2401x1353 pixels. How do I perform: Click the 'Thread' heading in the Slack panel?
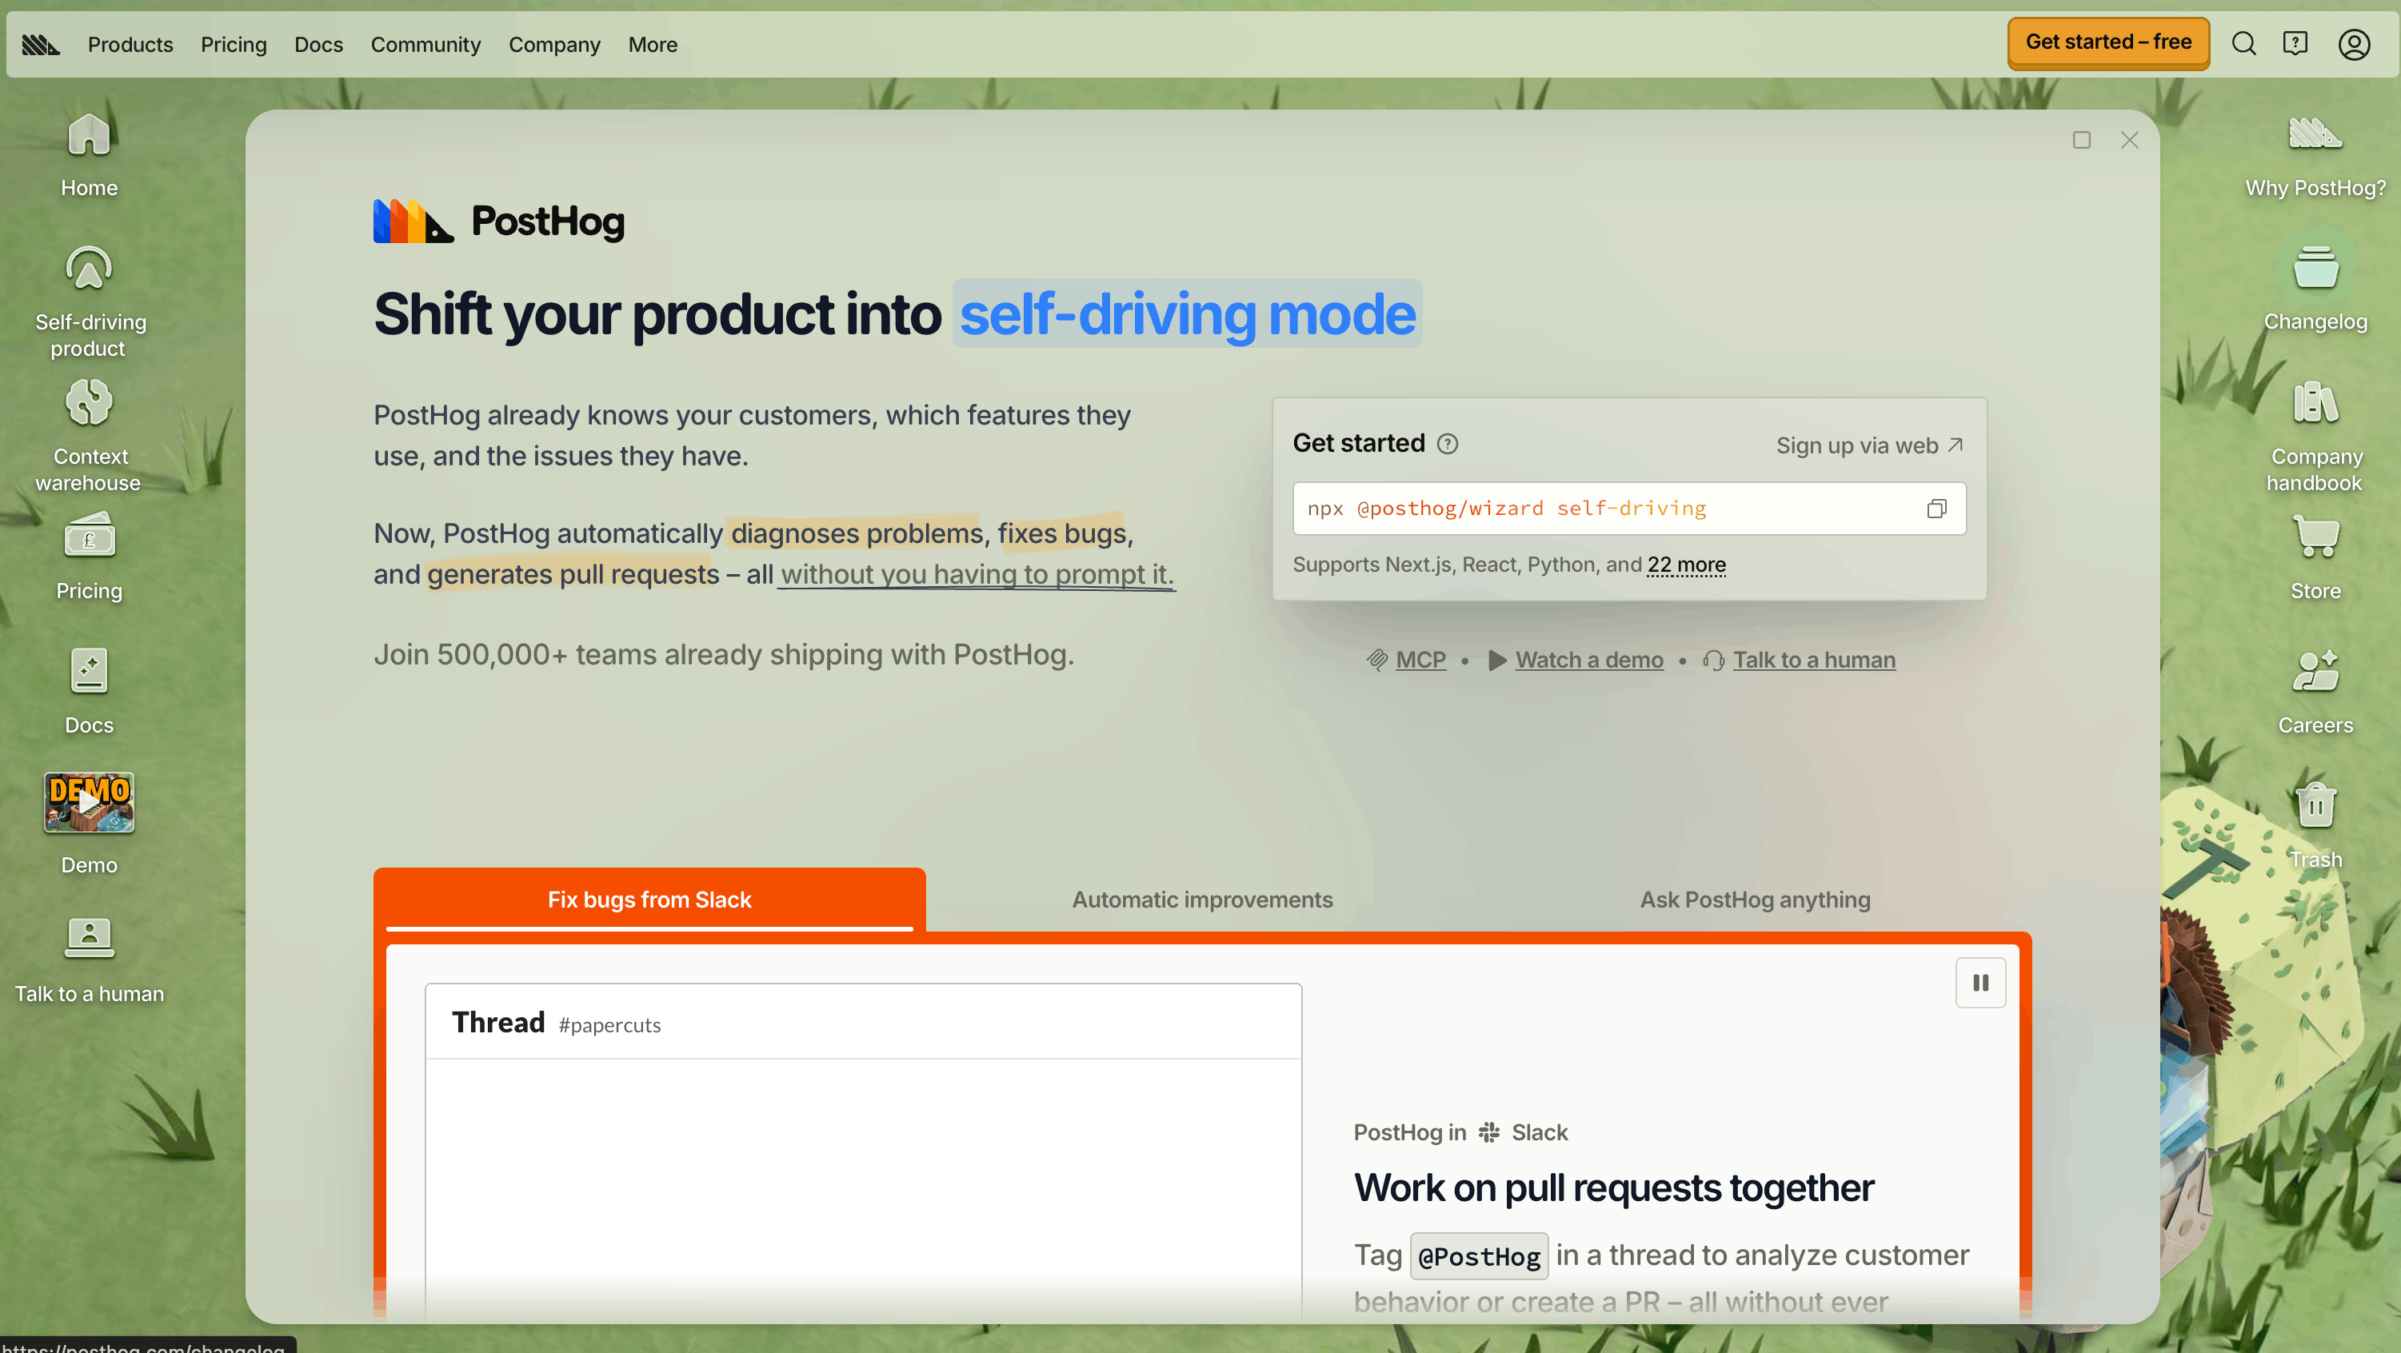(x=498, y=1022)
